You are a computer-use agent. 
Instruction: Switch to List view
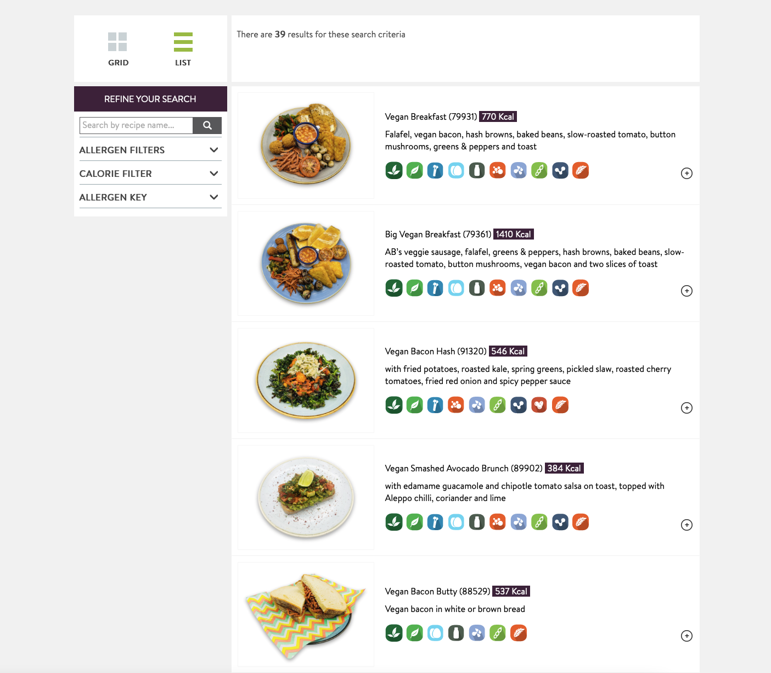[183, 49]
